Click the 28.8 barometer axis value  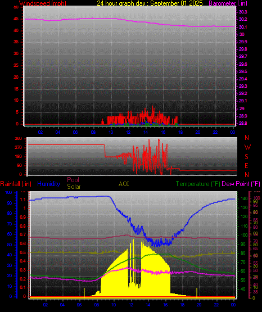(243, 123)
